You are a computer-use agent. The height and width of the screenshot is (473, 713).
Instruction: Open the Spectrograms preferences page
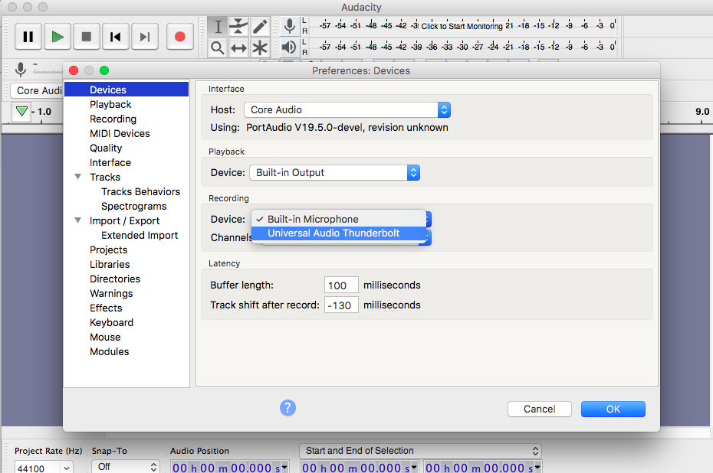pyautogui.click(x=133, y=206)
